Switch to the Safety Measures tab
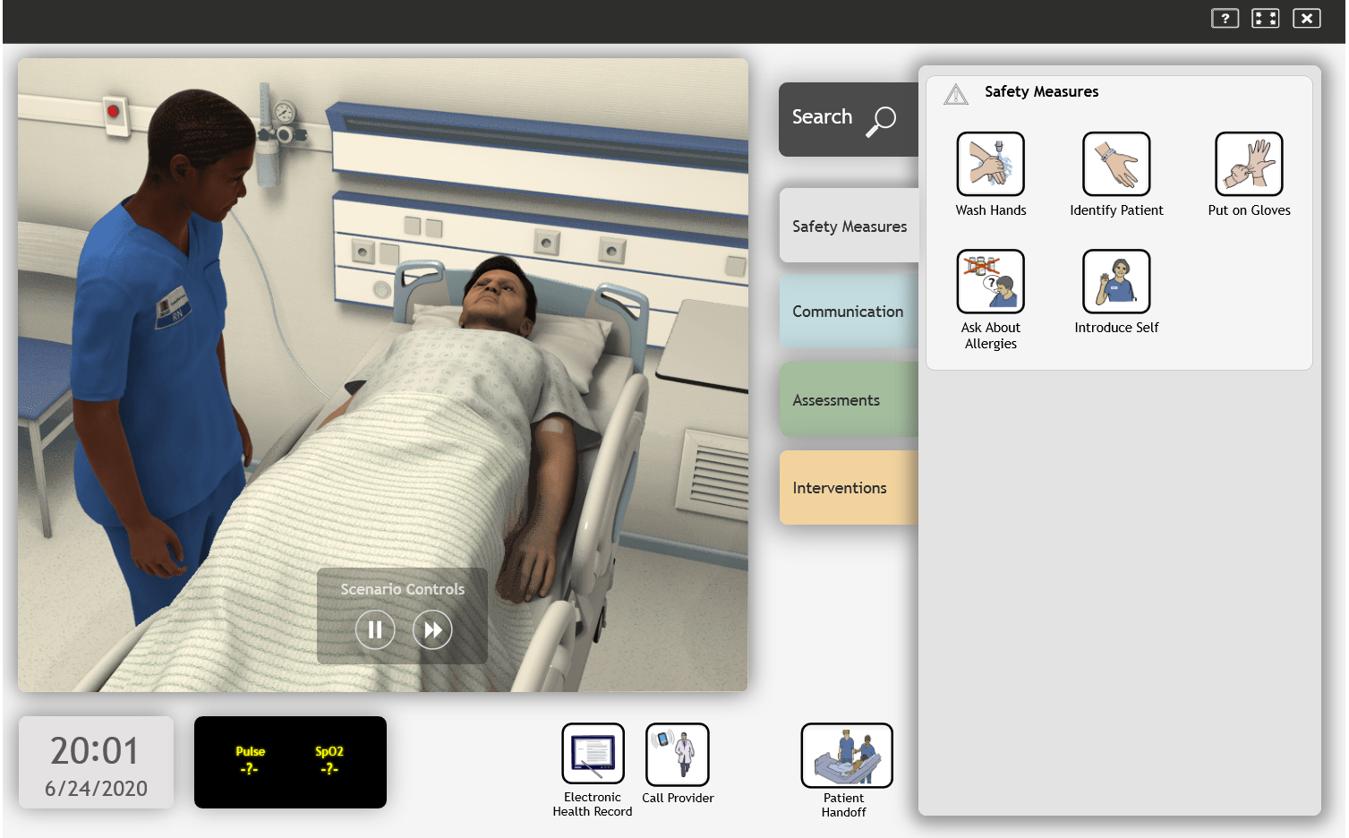The image size is (1349, 838). point(849,227)
